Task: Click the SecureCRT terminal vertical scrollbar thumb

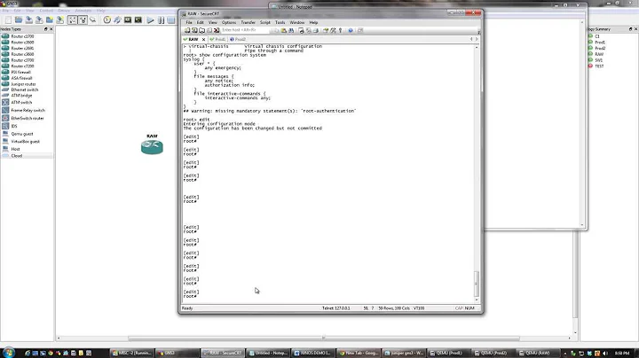Action: (477, 284)
